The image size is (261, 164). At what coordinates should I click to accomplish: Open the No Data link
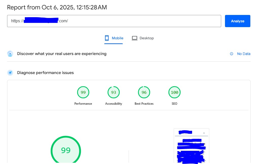(243, 54)
